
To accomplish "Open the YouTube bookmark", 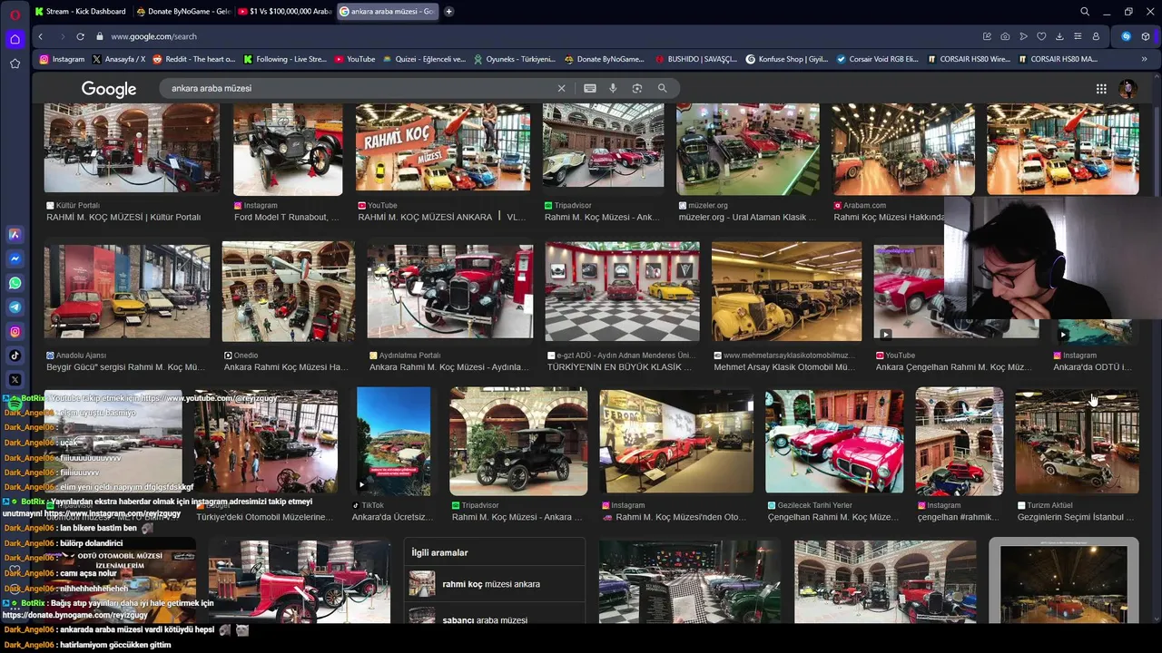I will (x=354, y=59).
